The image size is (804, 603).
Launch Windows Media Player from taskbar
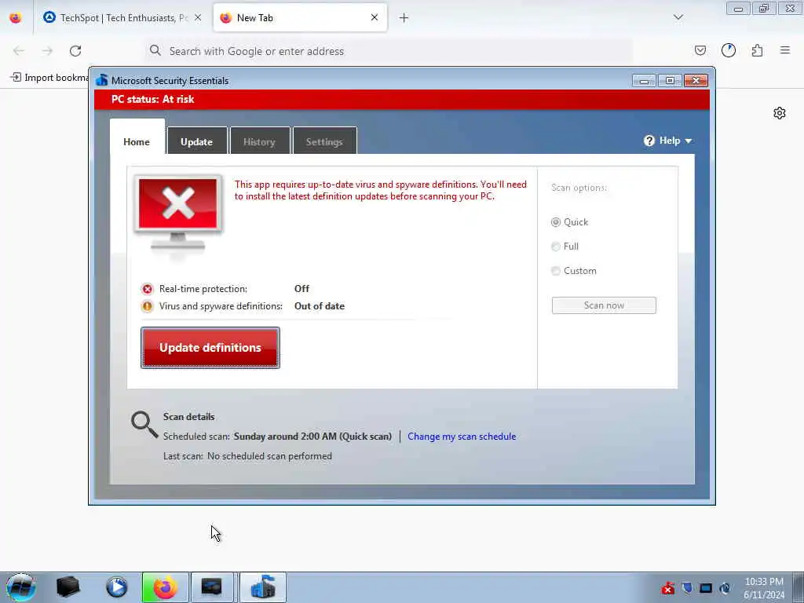pyautogui.click(x=117, y=587)
